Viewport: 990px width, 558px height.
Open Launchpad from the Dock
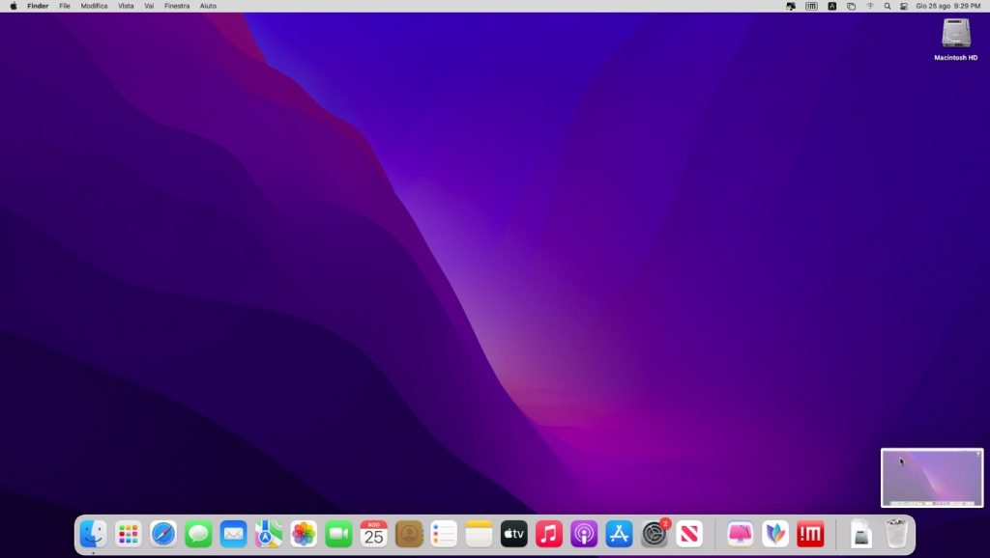(x=128, y=533)
